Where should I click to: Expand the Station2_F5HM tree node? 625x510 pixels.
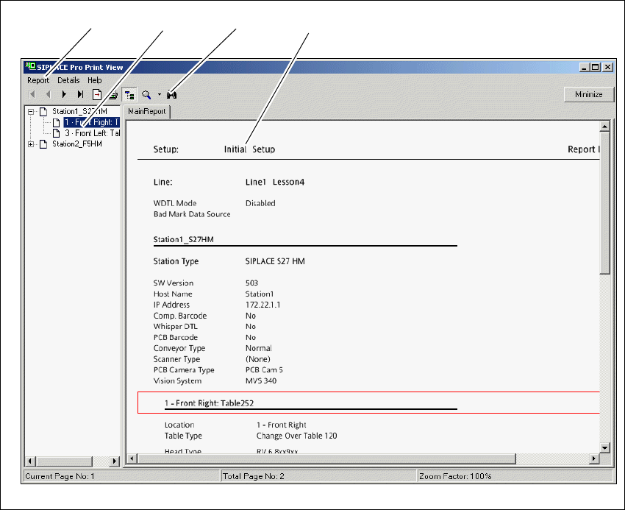click(31, 144)
